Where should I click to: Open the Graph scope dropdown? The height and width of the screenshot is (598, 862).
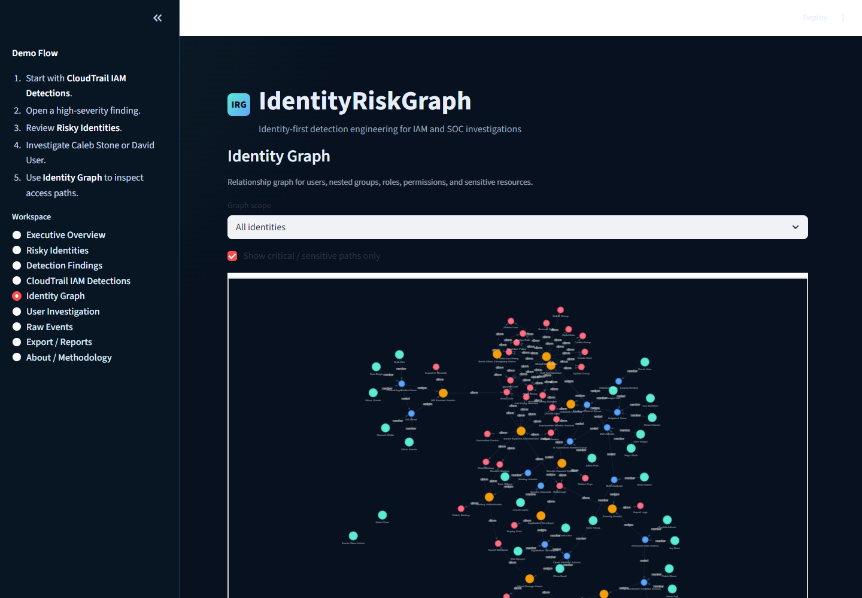518,227
